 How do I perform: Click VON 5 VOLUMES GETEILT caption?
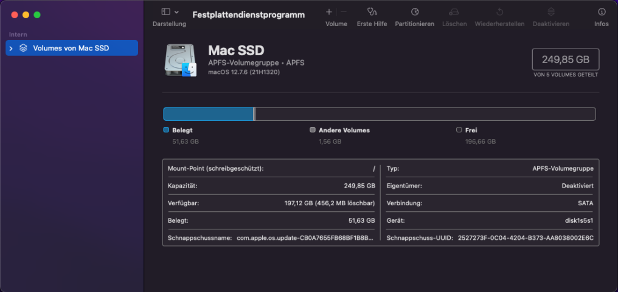tap(566, 75)
